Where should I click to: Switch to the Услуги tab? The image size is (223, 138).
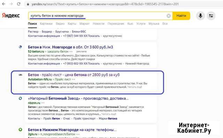pyautogui.click(x=141, y=24)
